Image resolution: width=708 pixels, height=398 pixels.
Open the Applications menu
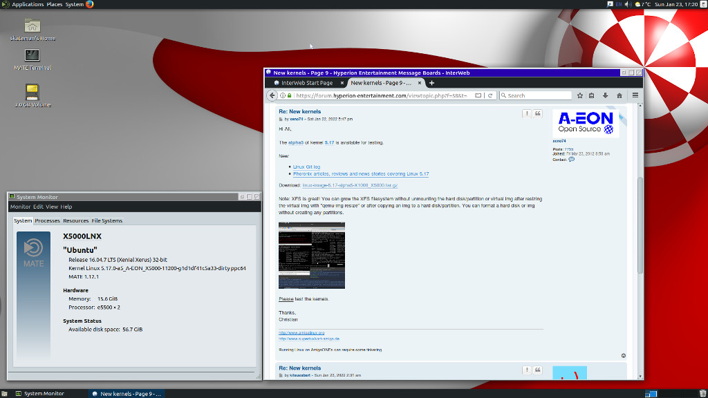28,4
